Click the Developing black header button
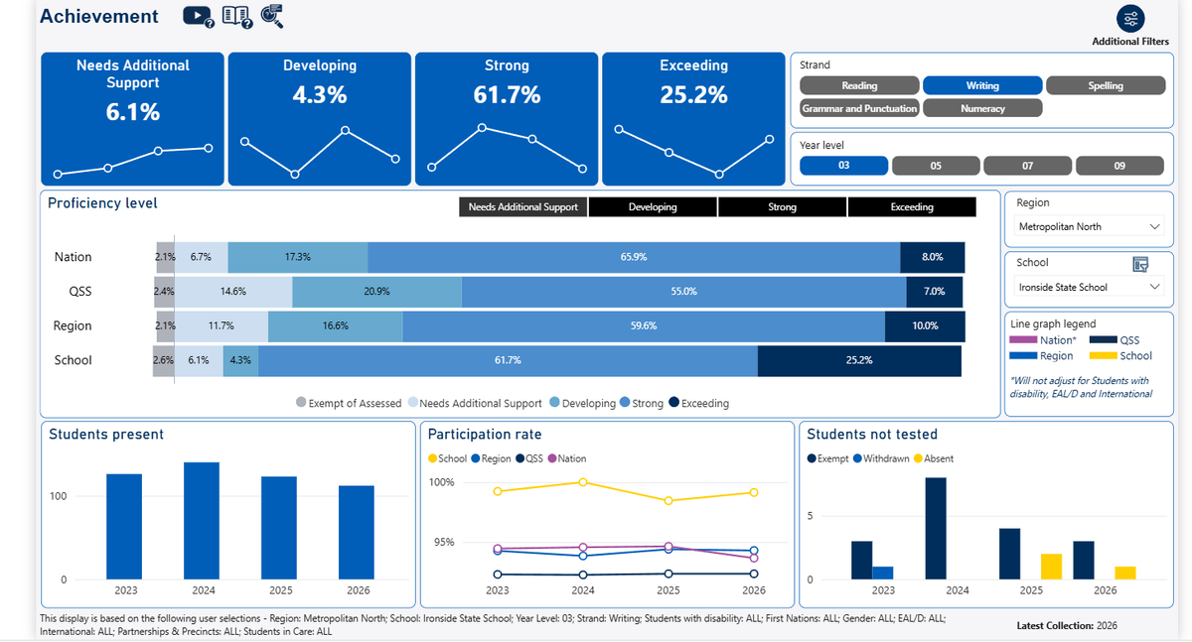 (x=653, y=207)
